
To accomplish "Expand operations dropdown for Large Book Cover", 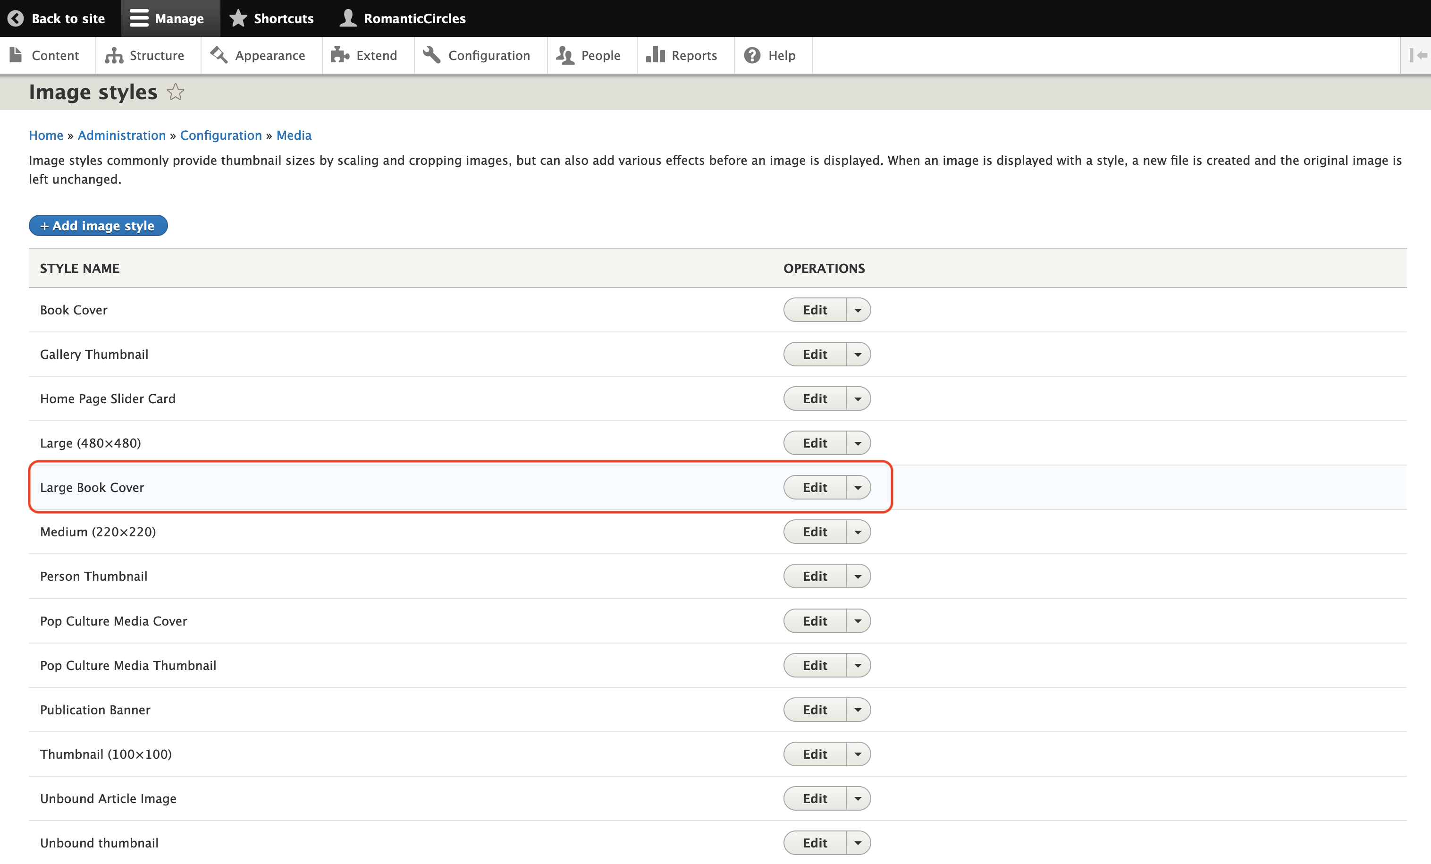I will 858,488.
